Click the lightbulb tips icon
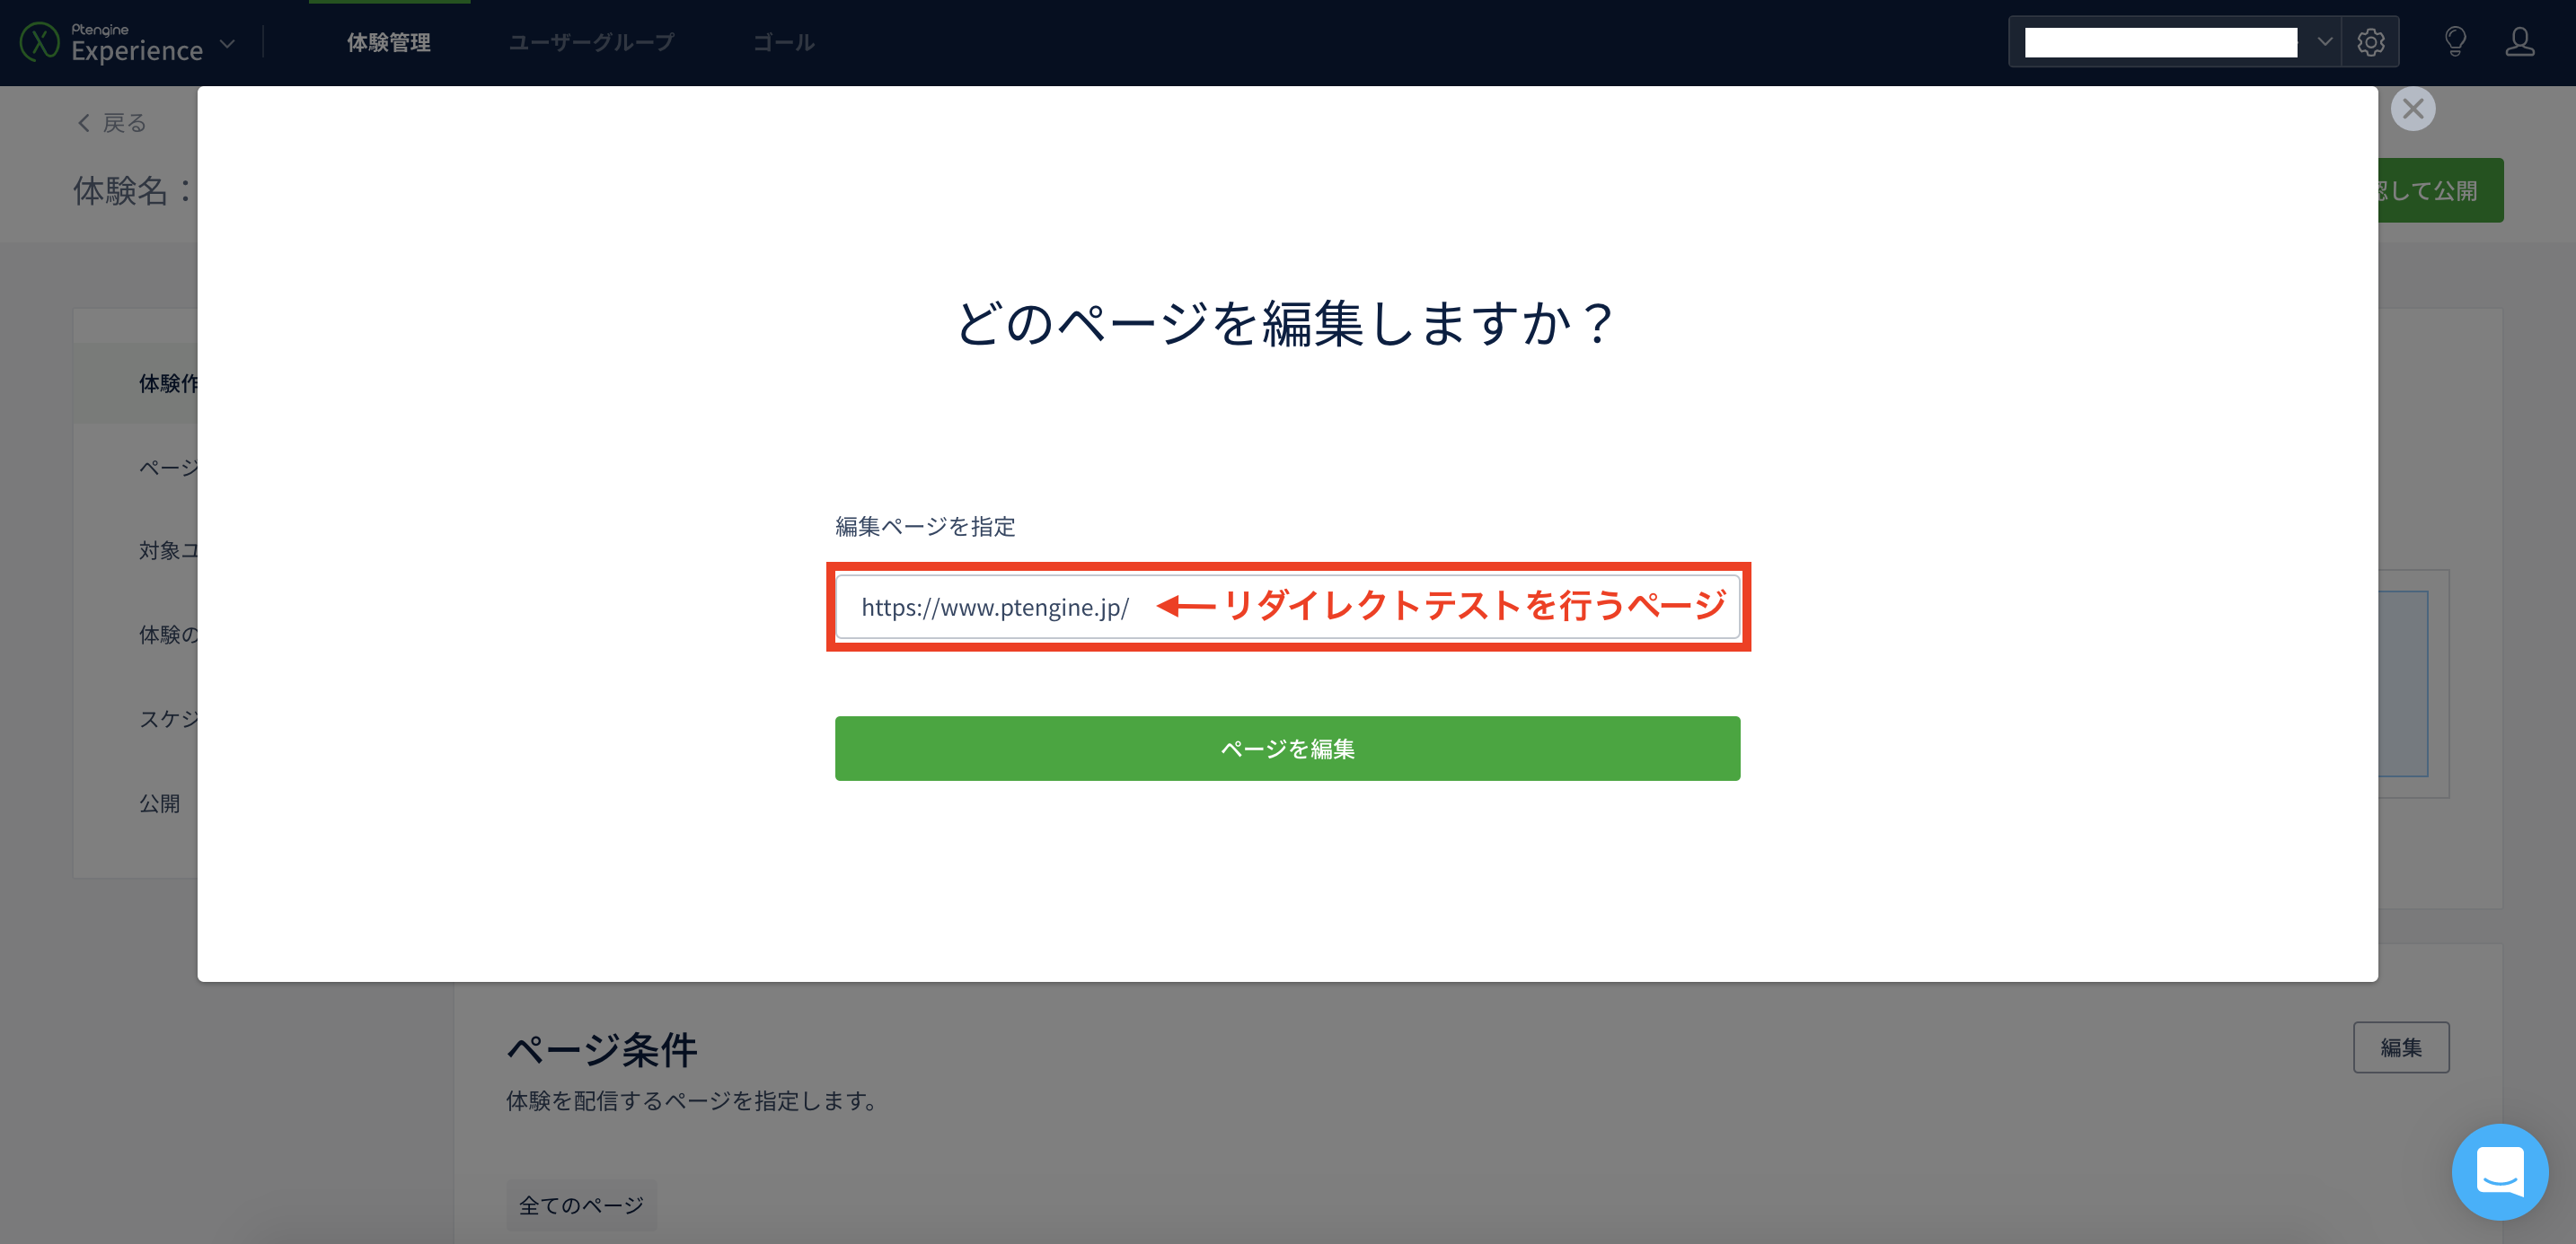The width and height of the screenshot is (2576, 1244). click(2455, 42)
